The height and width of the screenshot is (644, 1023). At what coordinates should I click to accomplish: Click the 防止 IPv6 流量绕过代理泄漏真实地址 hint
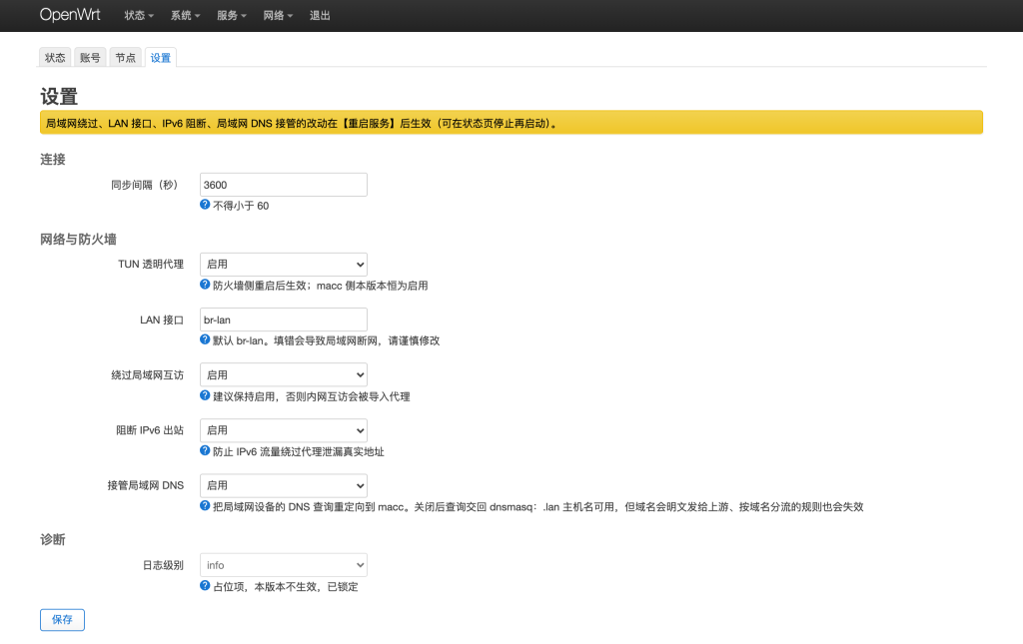pos(298,451)
